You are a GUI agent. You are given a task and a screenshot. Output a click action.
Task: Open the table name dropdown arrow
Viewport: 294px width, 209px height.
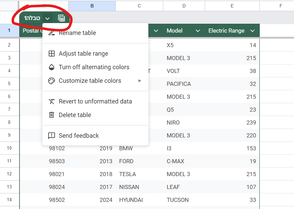click(x=48, y=18)
